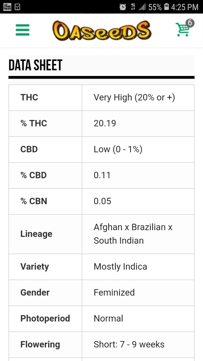The image size is (203, 361).
Task: Select the 20.19 % THC value
Action: tap(105, 124)
